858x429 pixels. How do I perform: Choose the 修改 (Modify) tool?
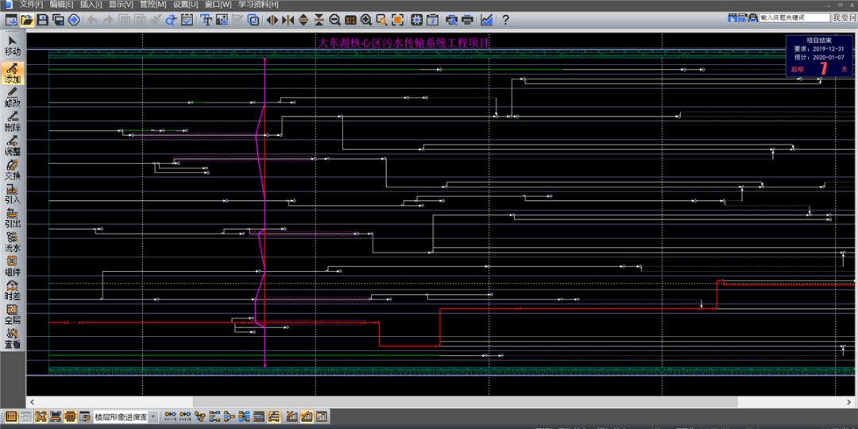point(13,98)
